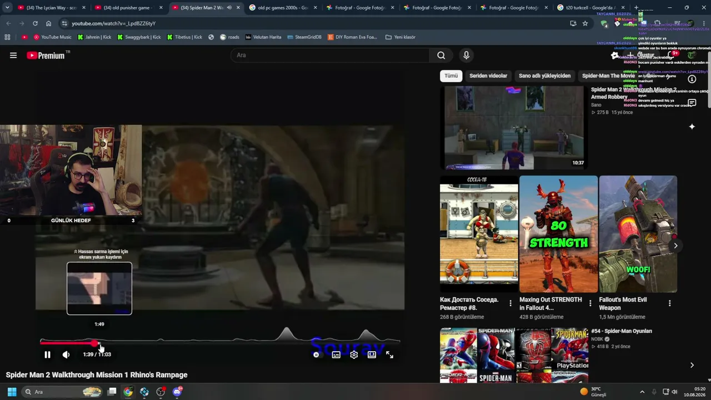The width and height of the screenshot is (711, 400).
Task: Seek on the red video progress bar
Action: [220, 343]
